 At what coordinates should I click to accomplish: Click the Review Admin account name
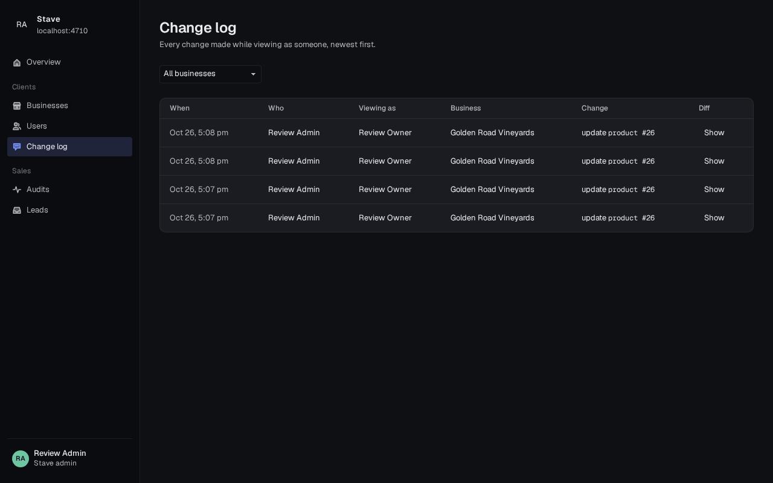point(60,453)
